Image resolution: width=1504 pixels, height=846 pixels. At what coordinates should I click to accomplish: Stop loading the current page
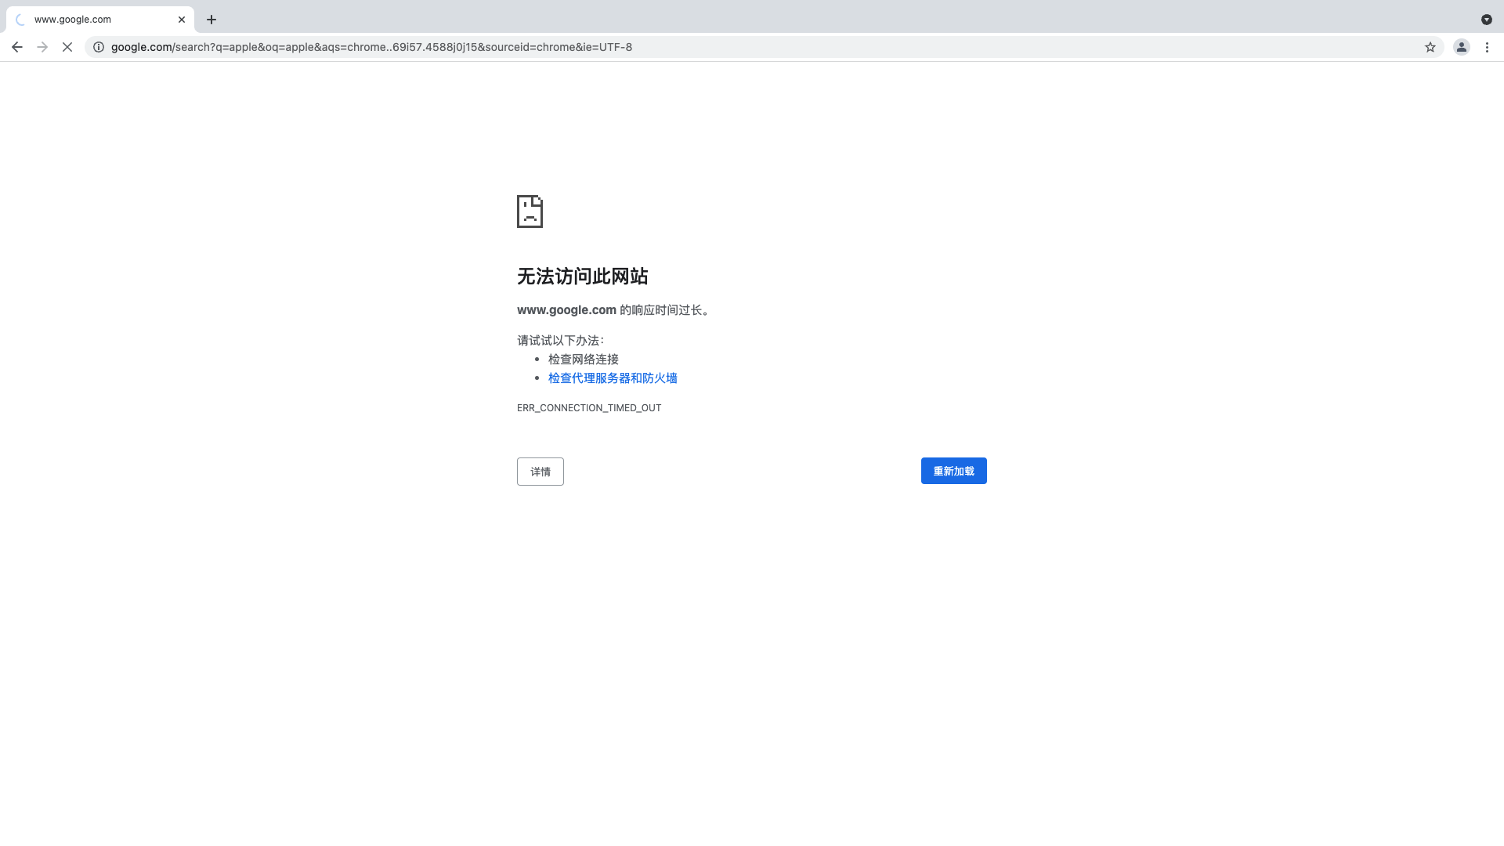pyautogui.click(x=67, y=47)
